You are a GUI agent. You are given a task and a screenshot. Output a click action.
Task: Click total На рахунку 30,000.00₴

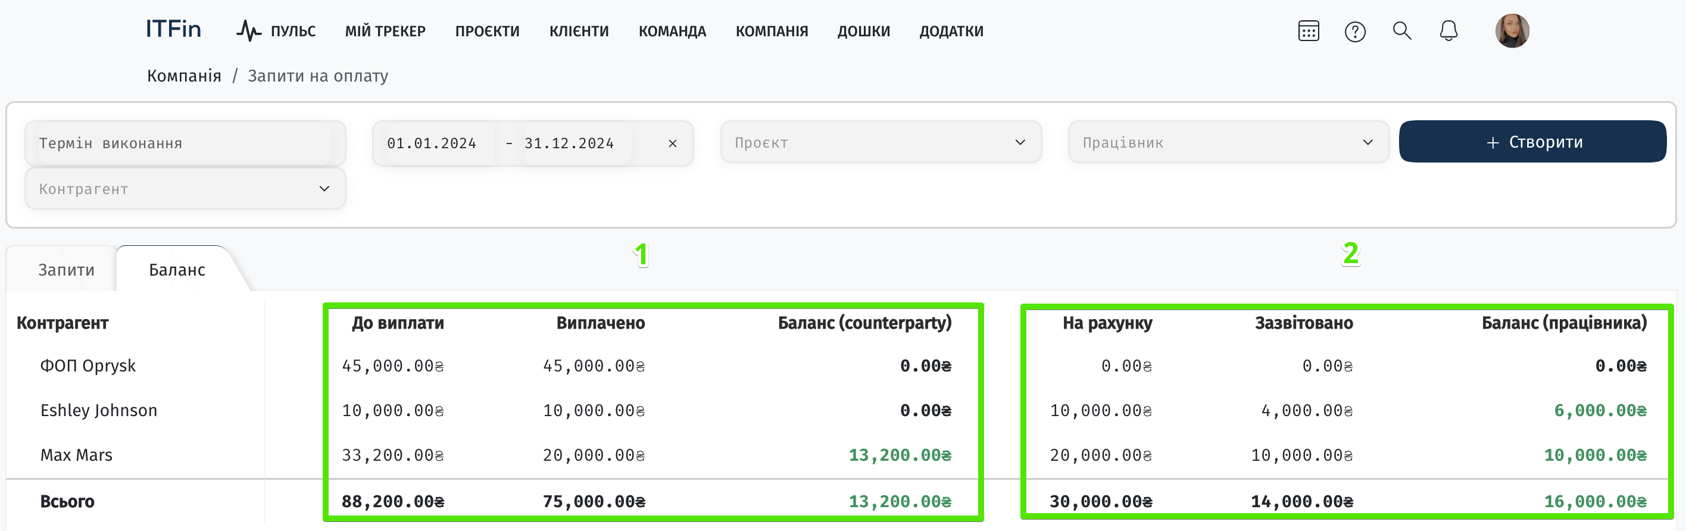coord(1101,502)
